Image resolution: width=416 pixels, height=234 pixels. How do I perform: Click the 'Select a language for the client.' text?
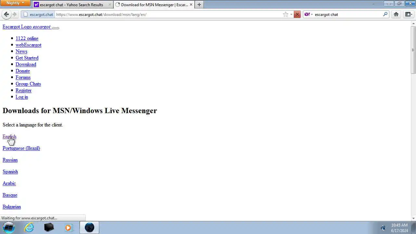pos(32,125)
